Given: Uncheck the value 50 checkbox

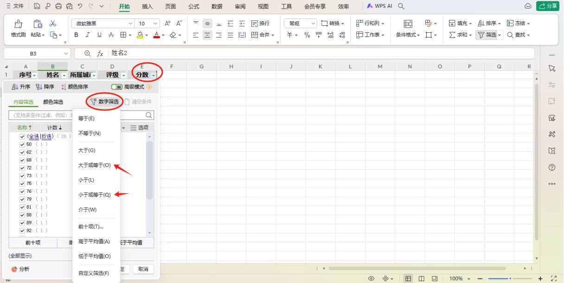Looking at the screenshot, I should [22, 144].
